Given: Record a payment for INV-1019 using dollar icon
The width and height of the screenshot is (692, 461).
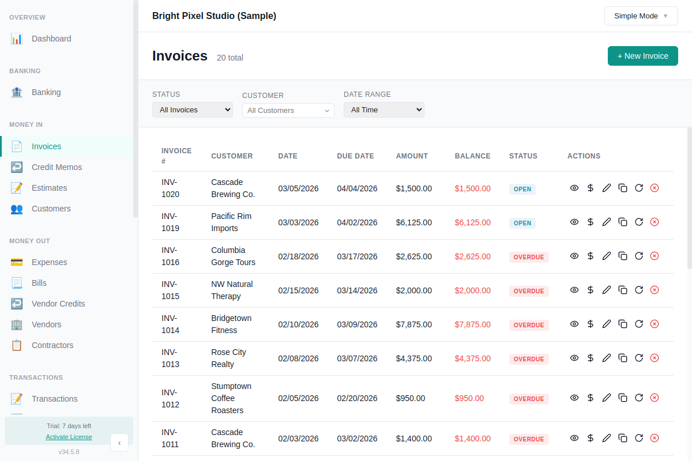Looking at the screenshot, I should pos(590,221).
